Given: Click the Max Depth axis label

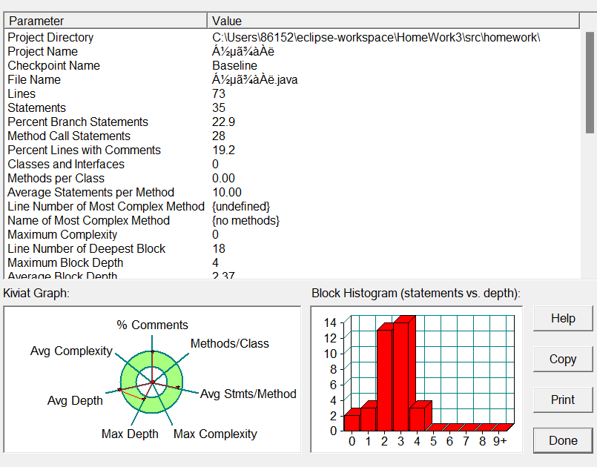Looking at the screenshot, I should pyautogui.click(x=130, y=434).
